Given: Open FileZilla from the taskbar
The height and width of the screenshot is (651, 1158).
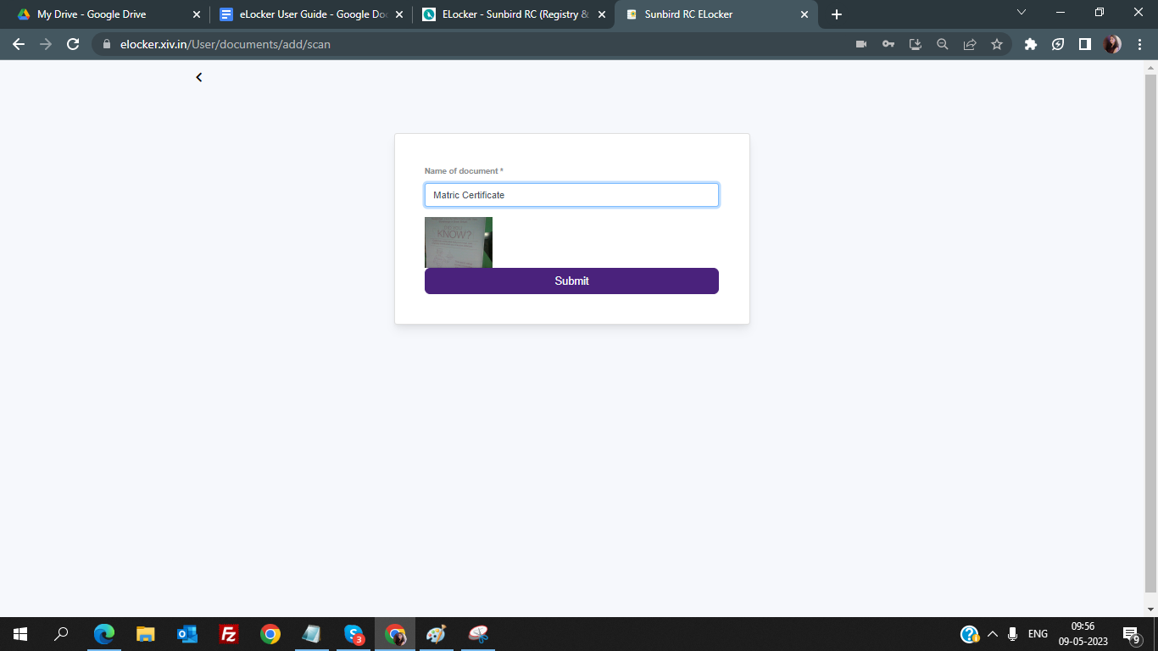Looking at the screenshot, I should (228, 634).
